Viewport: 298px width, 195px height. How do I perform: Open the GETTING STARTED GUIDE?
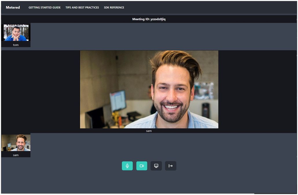(44, 7)
